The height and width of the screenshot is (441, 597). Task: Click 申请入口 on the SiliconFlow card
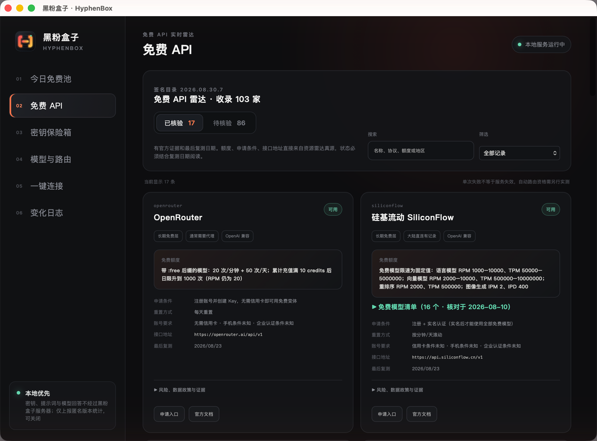[x=387, y=414]
